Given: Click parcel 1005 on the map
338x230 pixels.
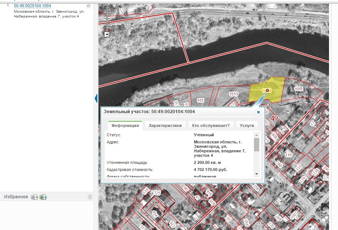Looking at the screenshot, I should pos(298,89).
